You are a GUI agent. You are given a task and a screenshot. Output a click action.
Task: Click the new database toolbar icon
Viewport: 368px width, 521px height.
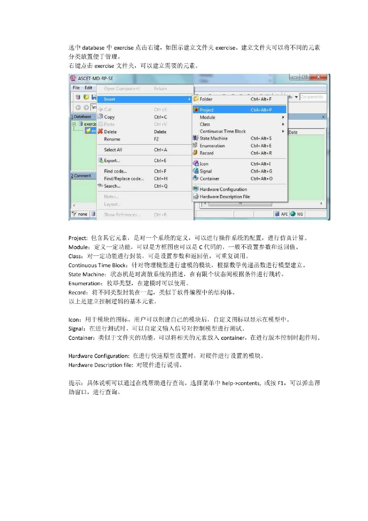78,97
